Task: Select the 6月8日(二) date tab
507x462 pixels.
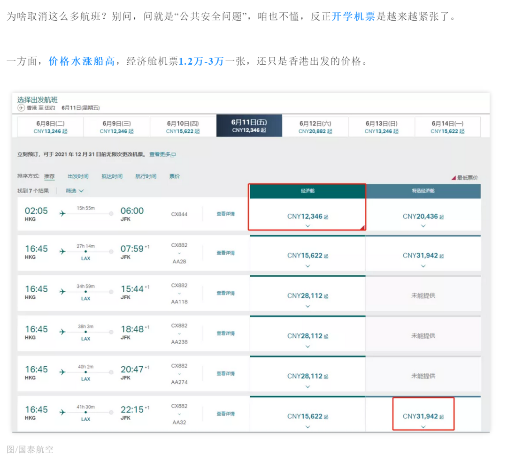Action: pos(50,127)
